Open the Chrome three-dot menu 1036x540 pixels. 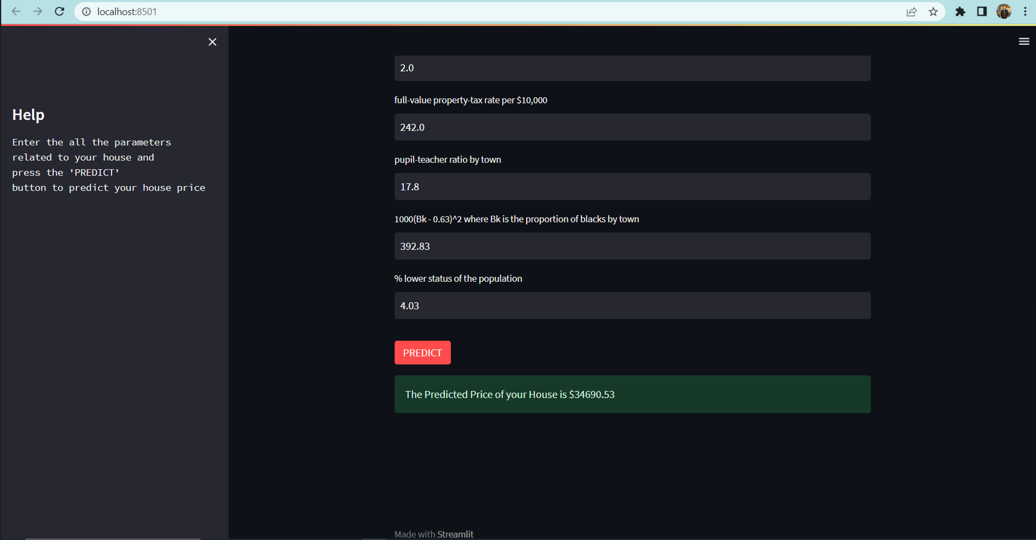click(1026, 11)
